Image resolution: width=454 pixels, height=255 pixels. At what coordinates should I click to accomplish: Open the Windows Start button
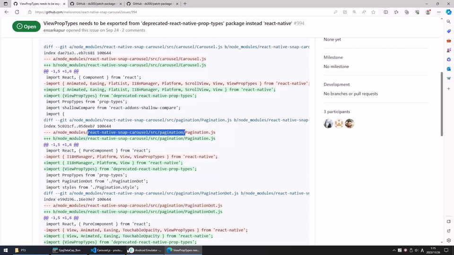(x=6, y=250)
